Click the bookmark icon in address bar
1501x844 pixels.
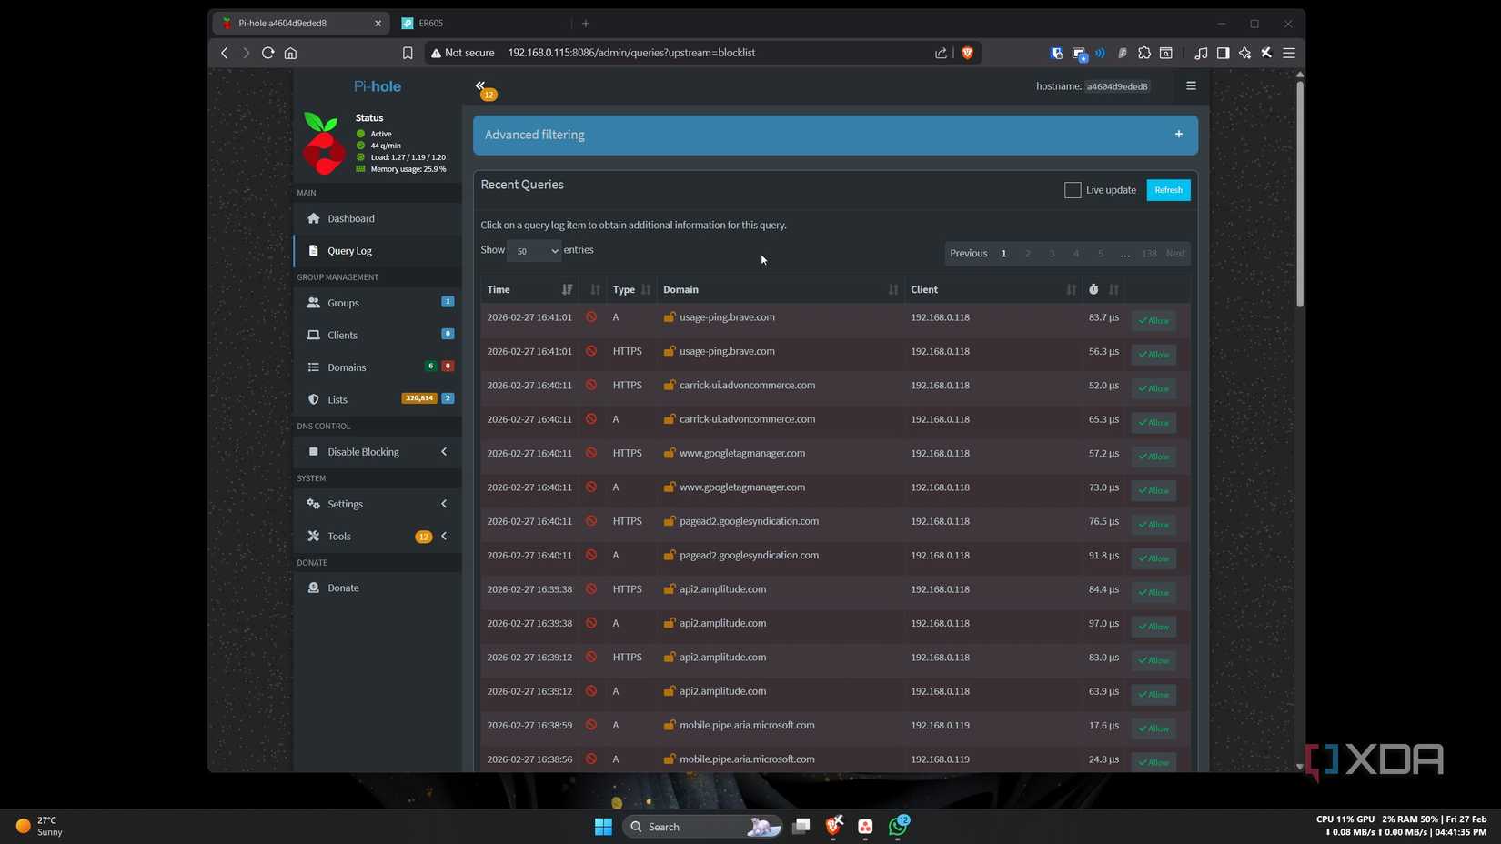point(408,53)
